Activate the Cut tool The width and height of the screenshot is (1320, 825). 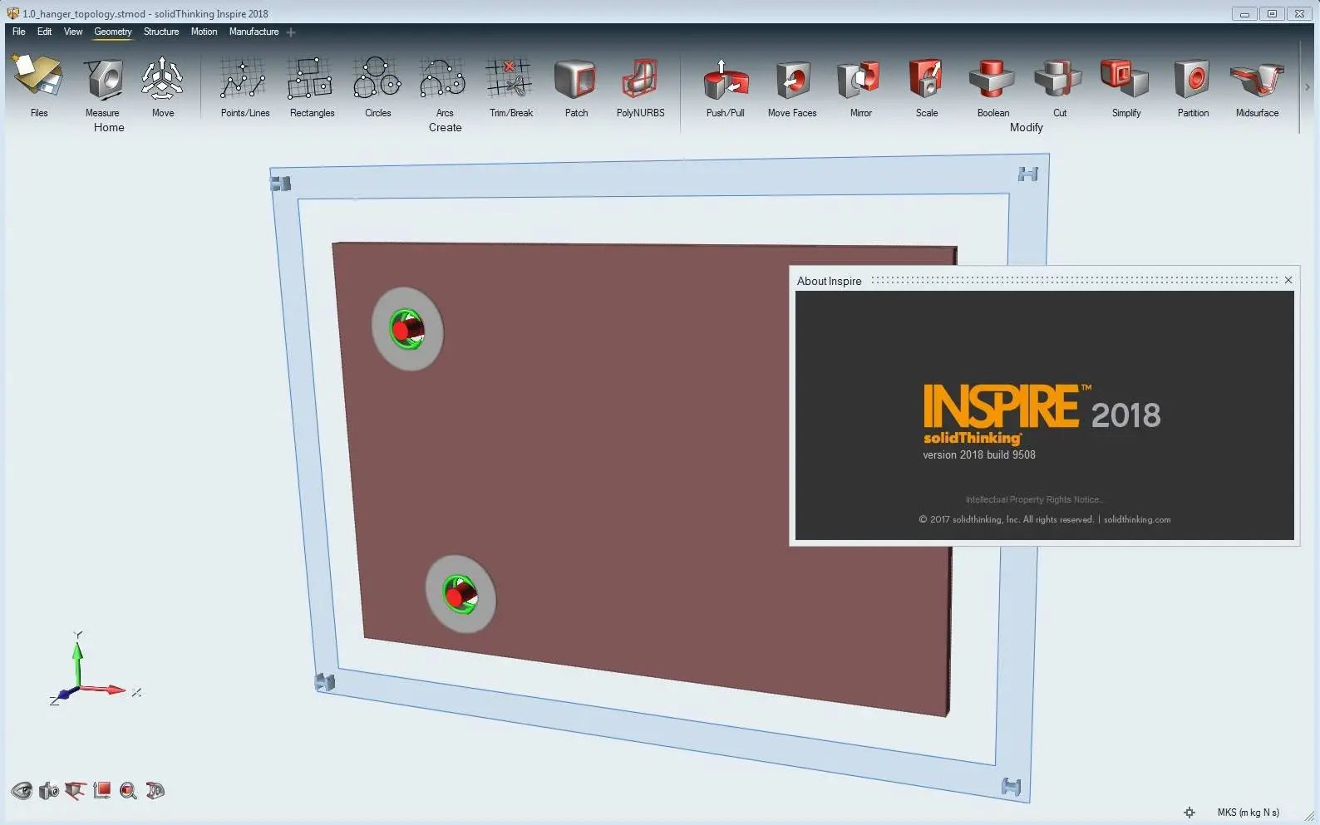(1058, 80)
